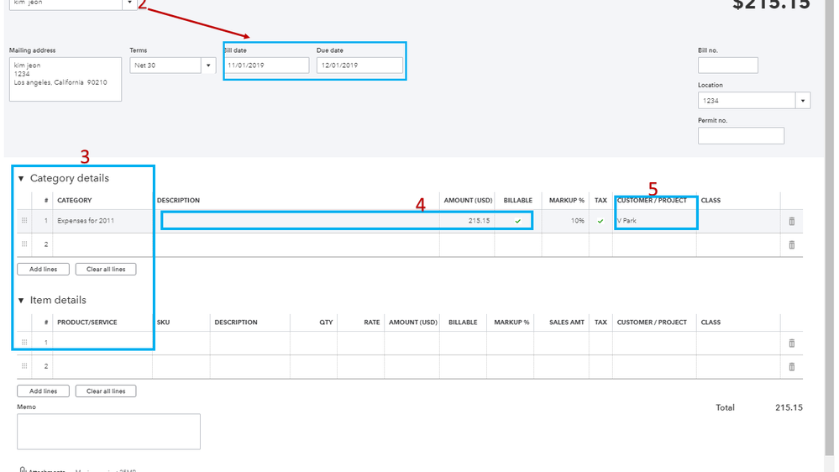
Task: Click the Product/Service cell in item row 1
Action: coord(102,343)
